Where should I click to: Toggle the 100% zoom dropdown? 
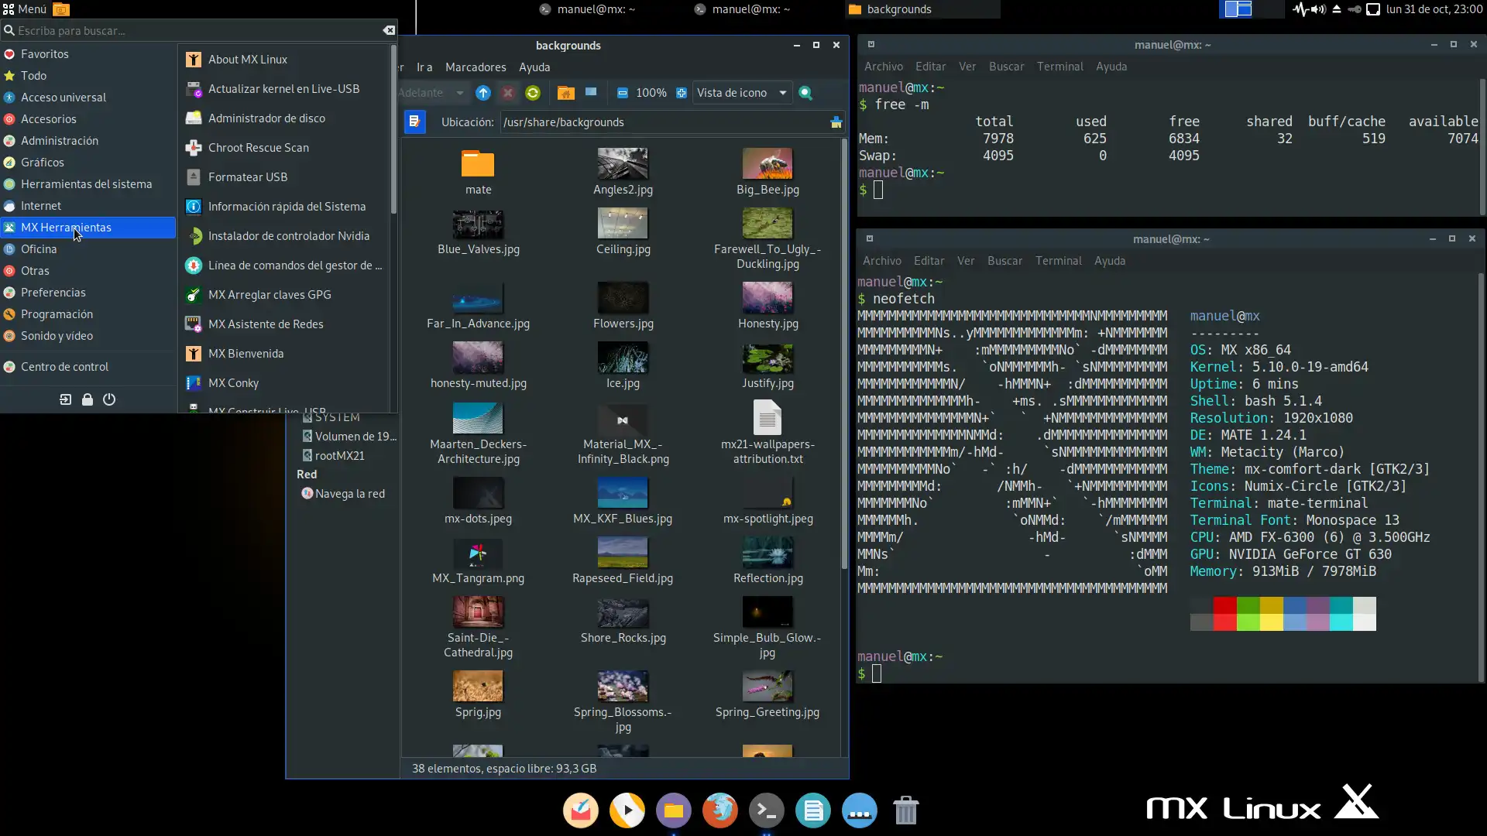[651, 92]
